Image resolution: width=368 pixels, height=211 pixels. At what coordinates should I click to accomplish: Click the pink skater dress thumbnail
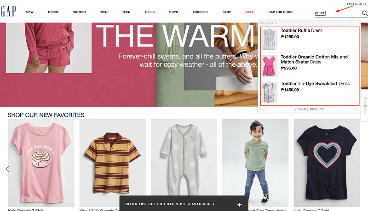(270, 66)
